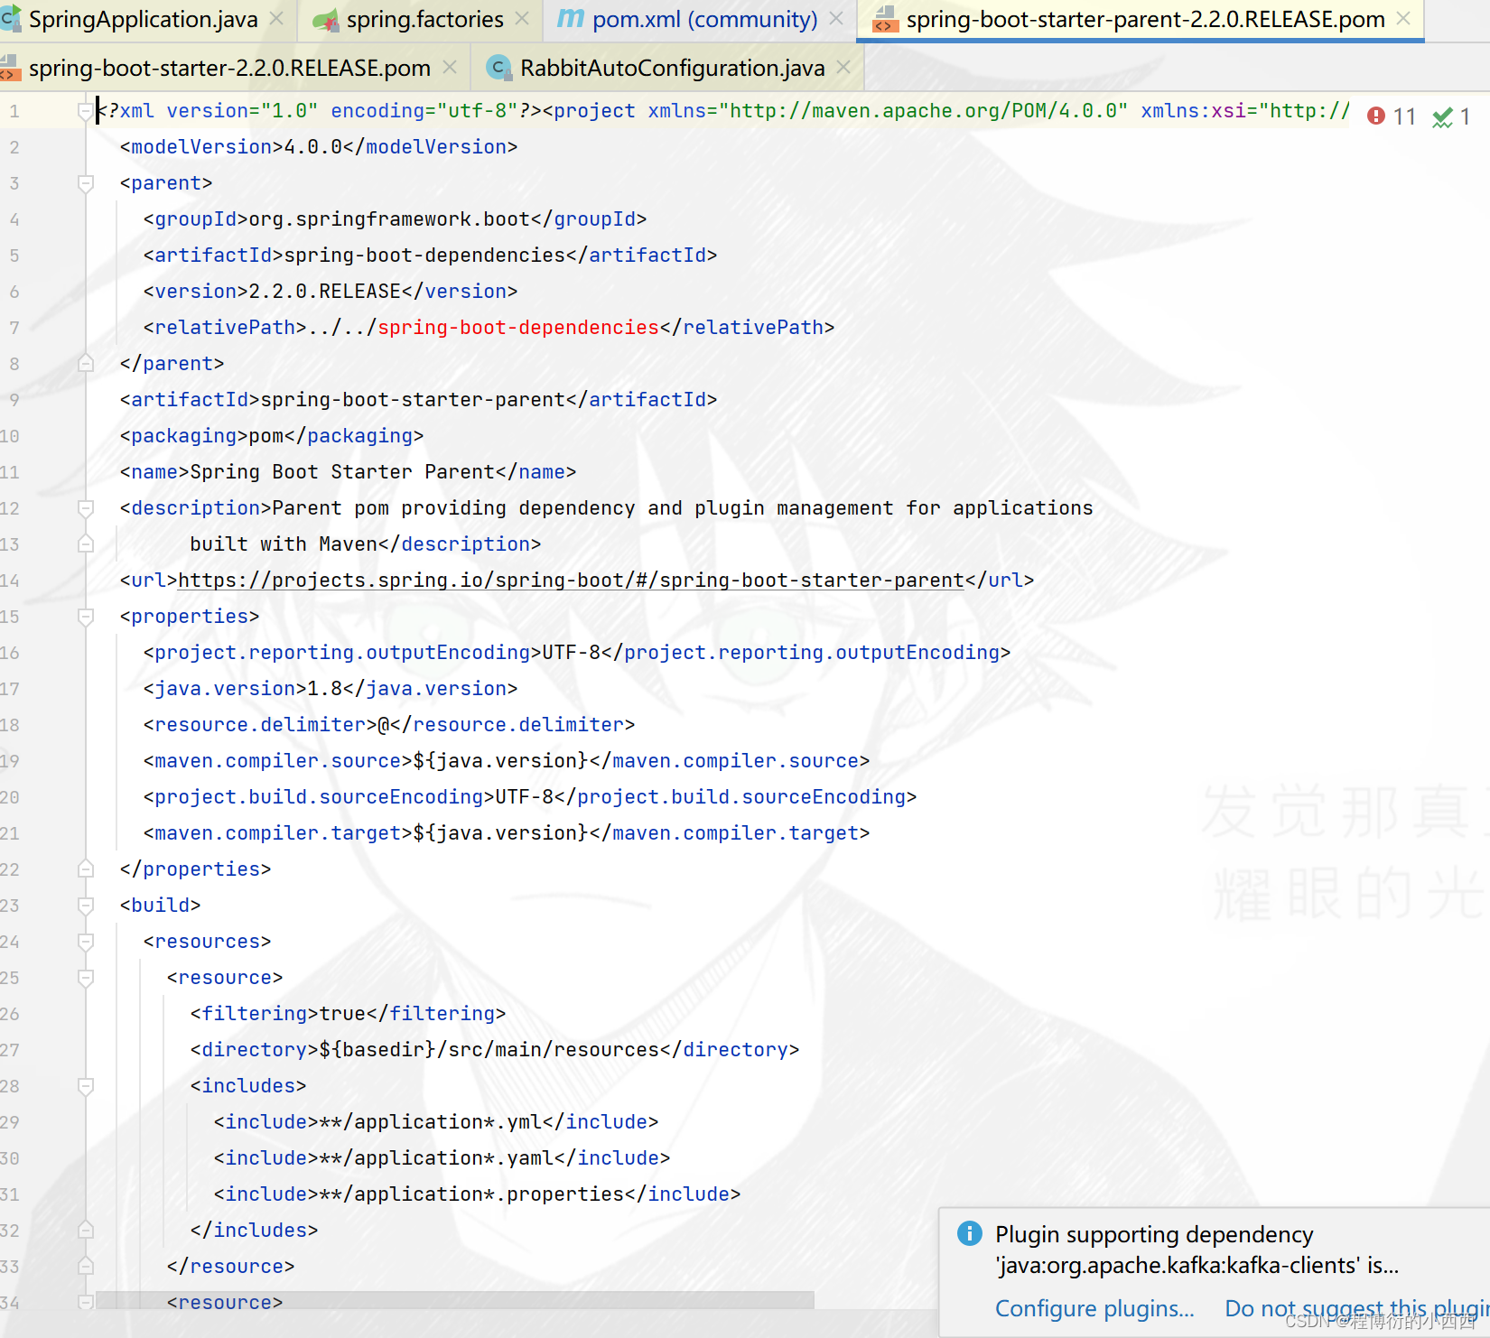Click the class icon on RabbitAutoConfiguration tab
This screenshot has height=1338, width=1490.
click(x=498, y=68)
